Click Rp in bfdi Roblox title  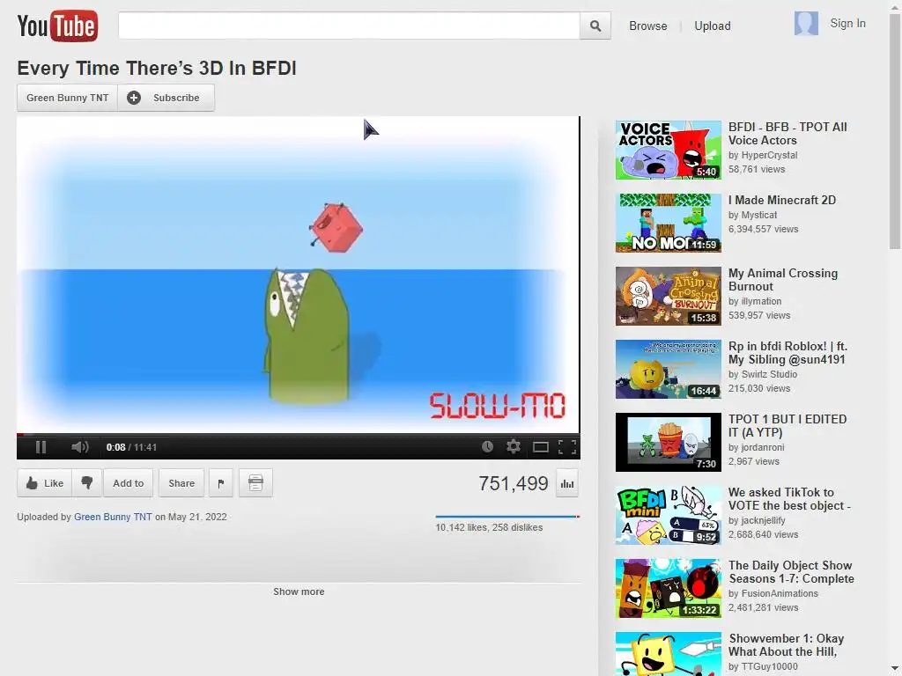pos(787,352)
